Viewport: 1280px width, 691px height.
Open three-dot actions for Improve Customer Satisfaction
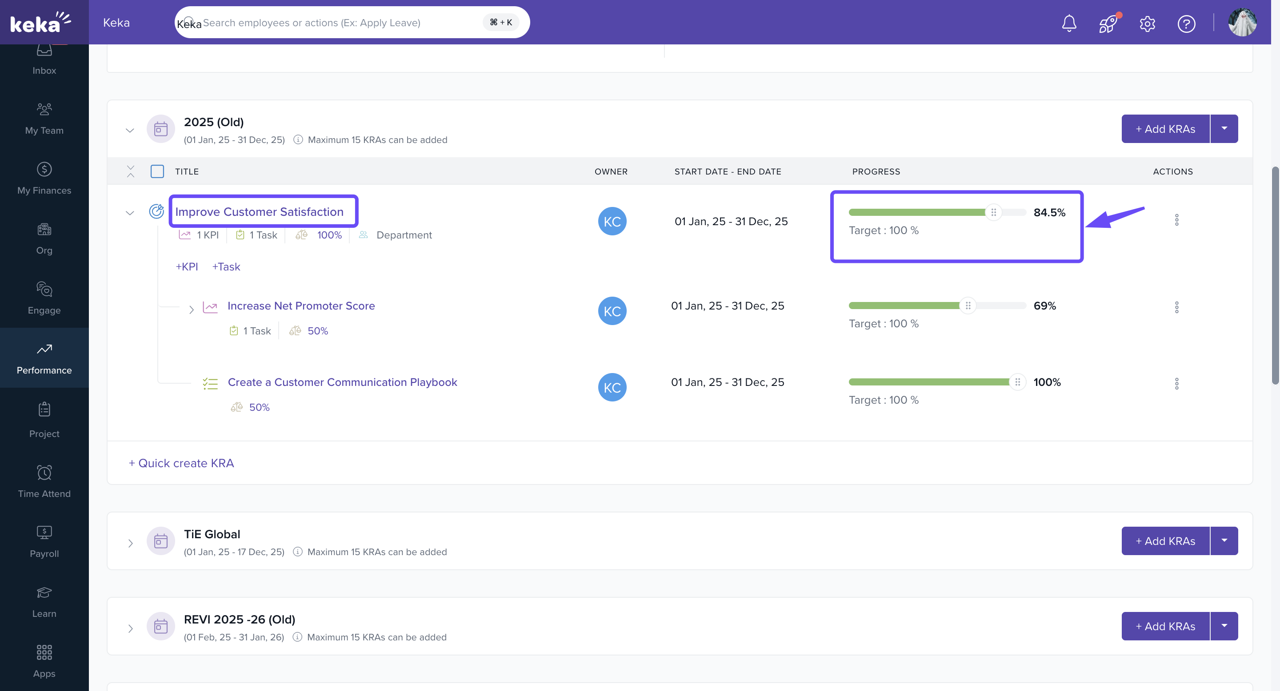click(1176, 220)
